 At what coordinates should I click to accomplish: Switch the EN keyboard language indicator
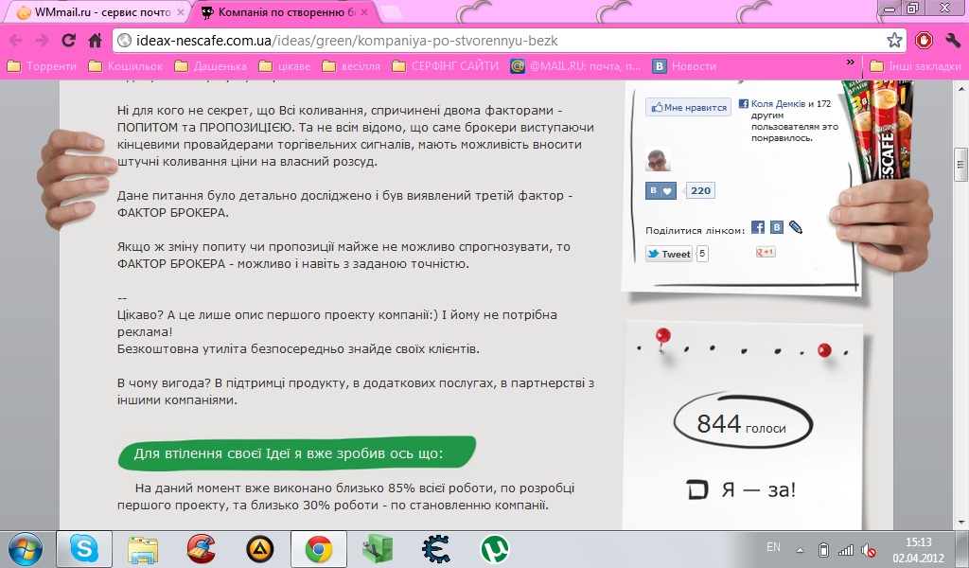[x=773, y=547]
